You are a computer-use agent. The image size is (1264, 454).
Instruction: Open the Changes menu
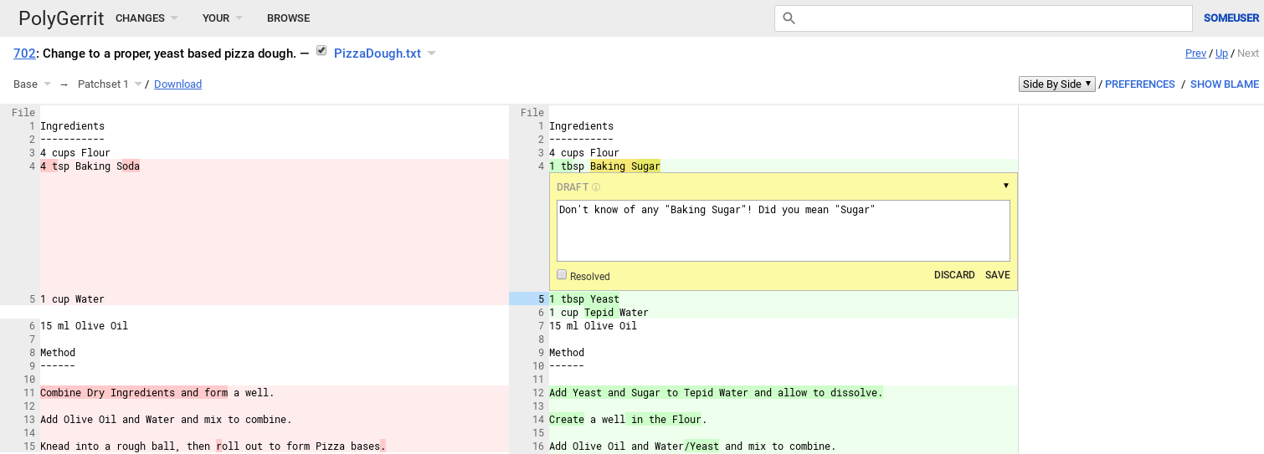[x=146, y=18]
